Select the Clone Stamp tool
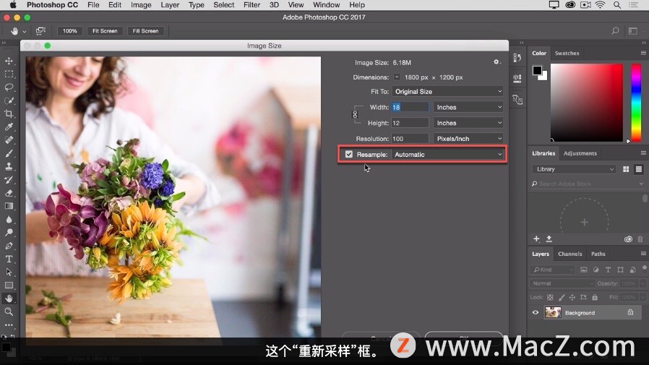Screen dimensions: 649x365 coord(9,166)
